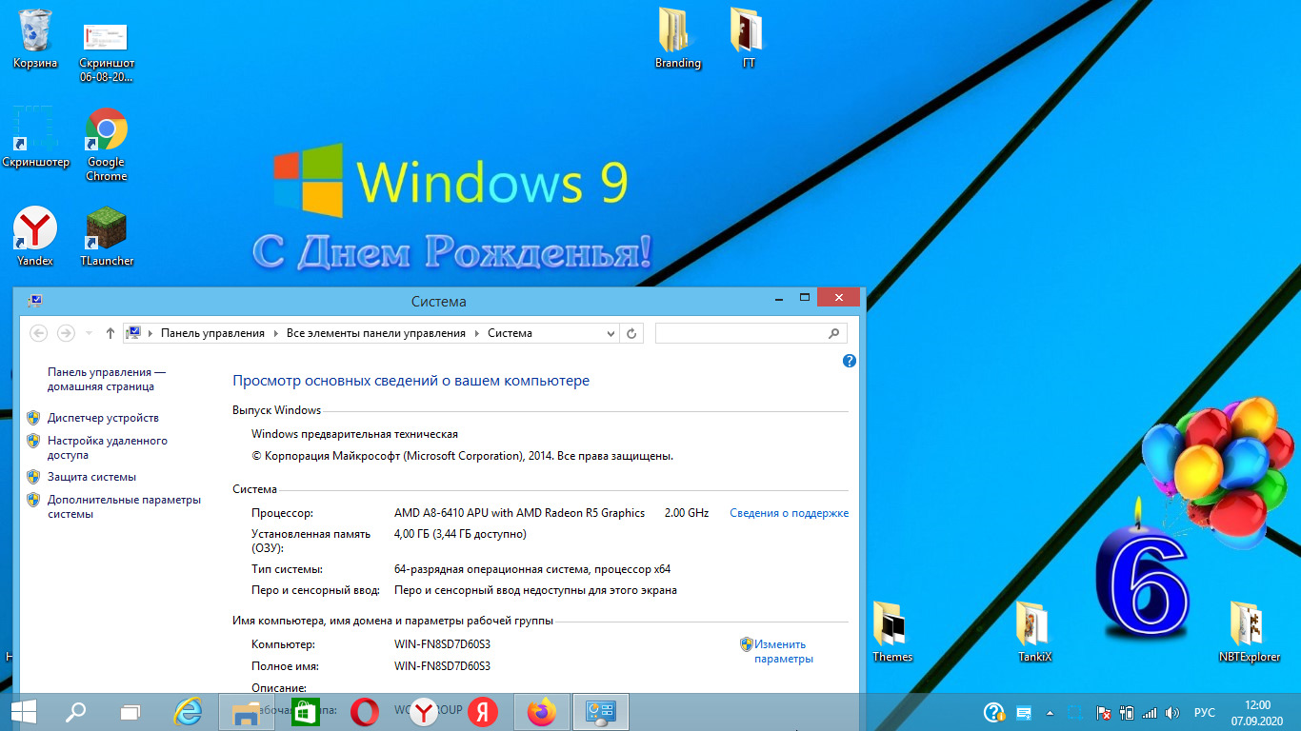Go back in the Система window
The height and width of the screenshot is (731, 1301).
(39, 333)
